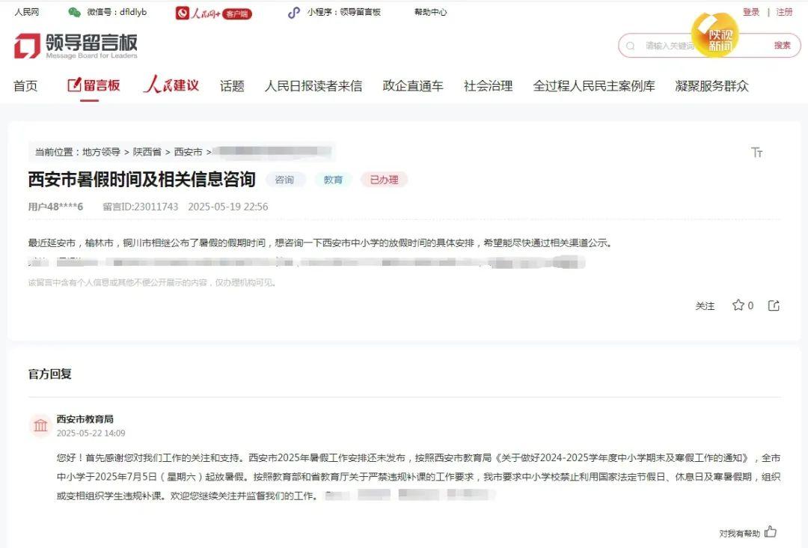Click the WeChat icon in top bar

75,13
